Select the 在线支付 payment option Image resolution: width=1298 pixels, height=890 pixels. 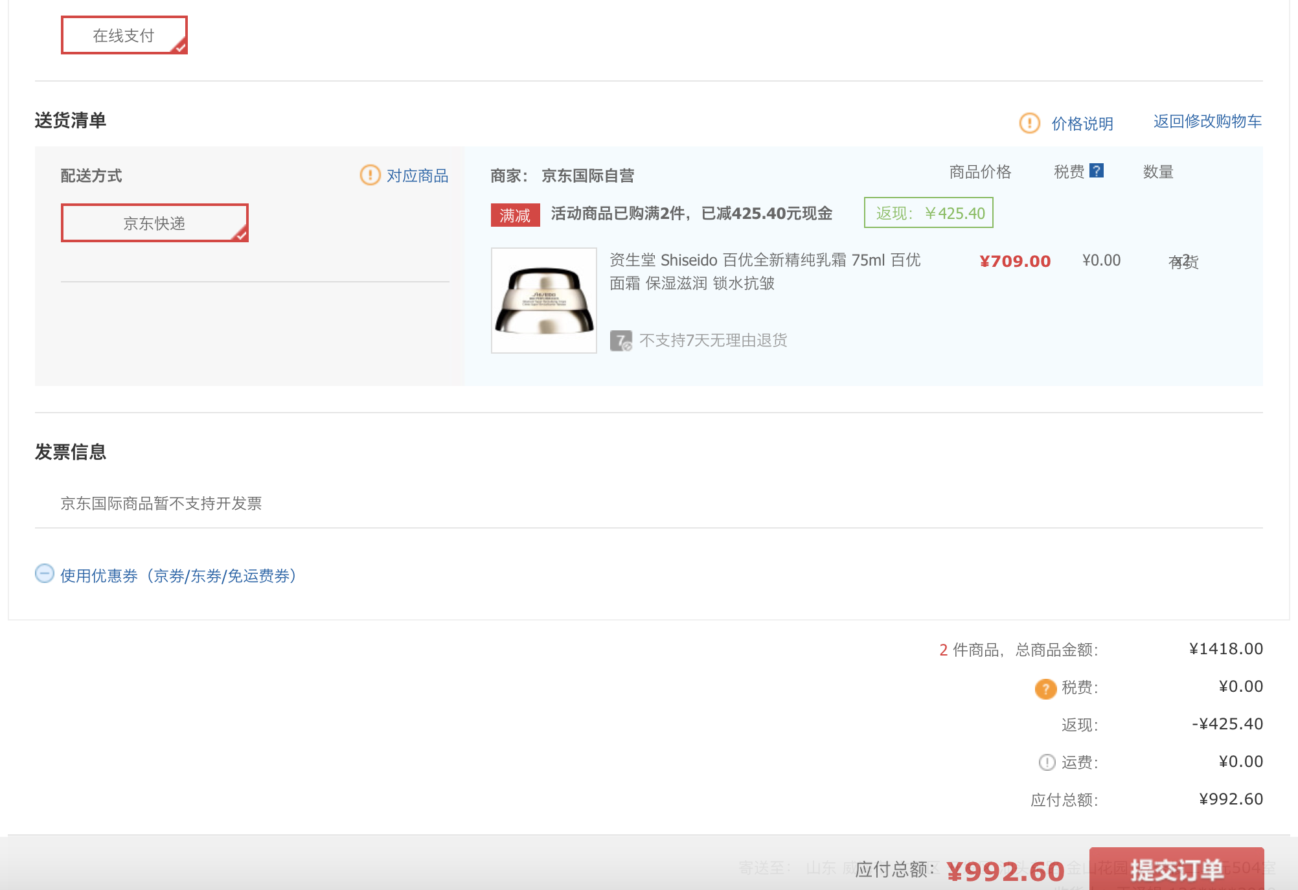pyautogui.click(x=124, y=35)
